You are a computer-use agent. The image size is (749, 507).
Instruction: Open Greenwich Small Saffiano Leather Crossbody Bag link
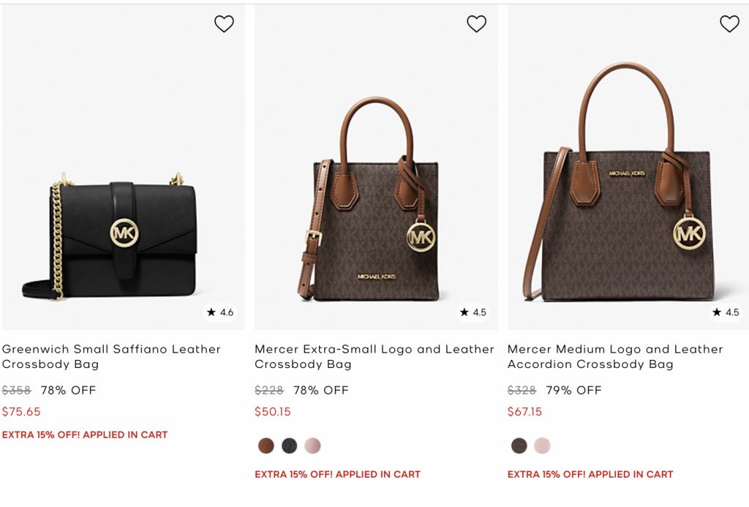[111, 356]
